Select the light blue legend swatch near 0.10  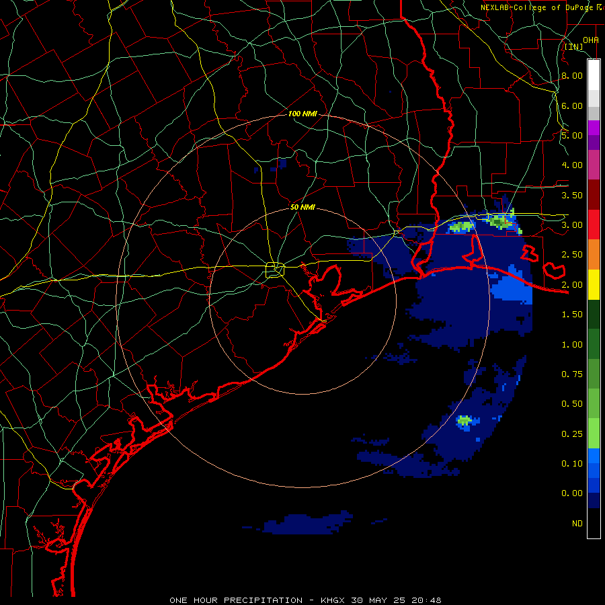tap(594, 456)
